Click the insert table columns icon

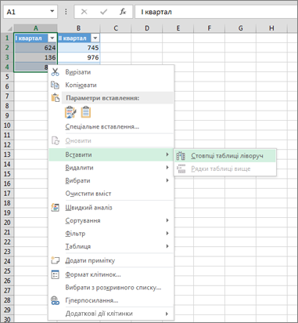[181, 156]
